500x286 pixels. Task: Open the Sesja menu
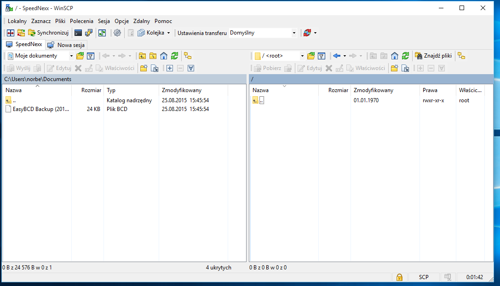point(104,21)
